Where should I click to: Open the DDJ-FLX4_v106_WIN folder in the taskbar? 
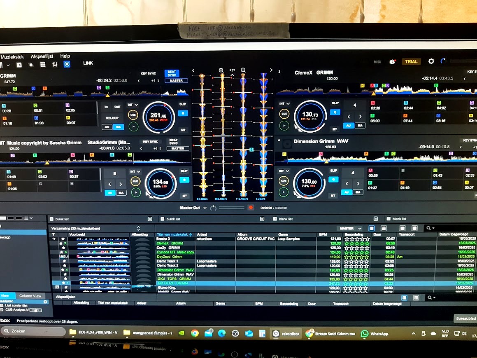pyautogui.click(x=94, y=332)
